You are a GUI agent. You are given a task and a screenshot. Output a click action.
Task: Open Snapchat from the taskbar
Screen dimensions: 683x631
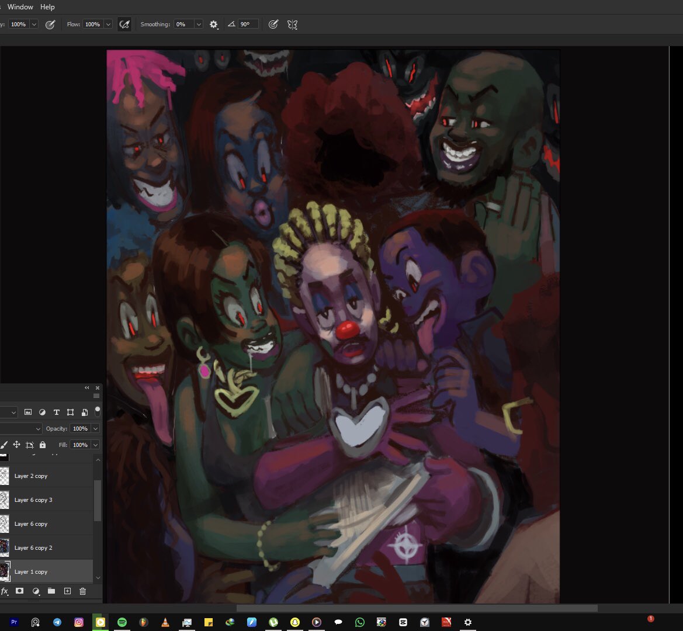(295, 622)
